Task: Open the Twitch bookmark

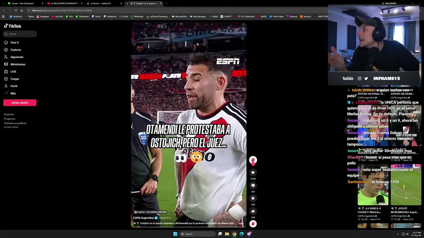Action: 96,17
